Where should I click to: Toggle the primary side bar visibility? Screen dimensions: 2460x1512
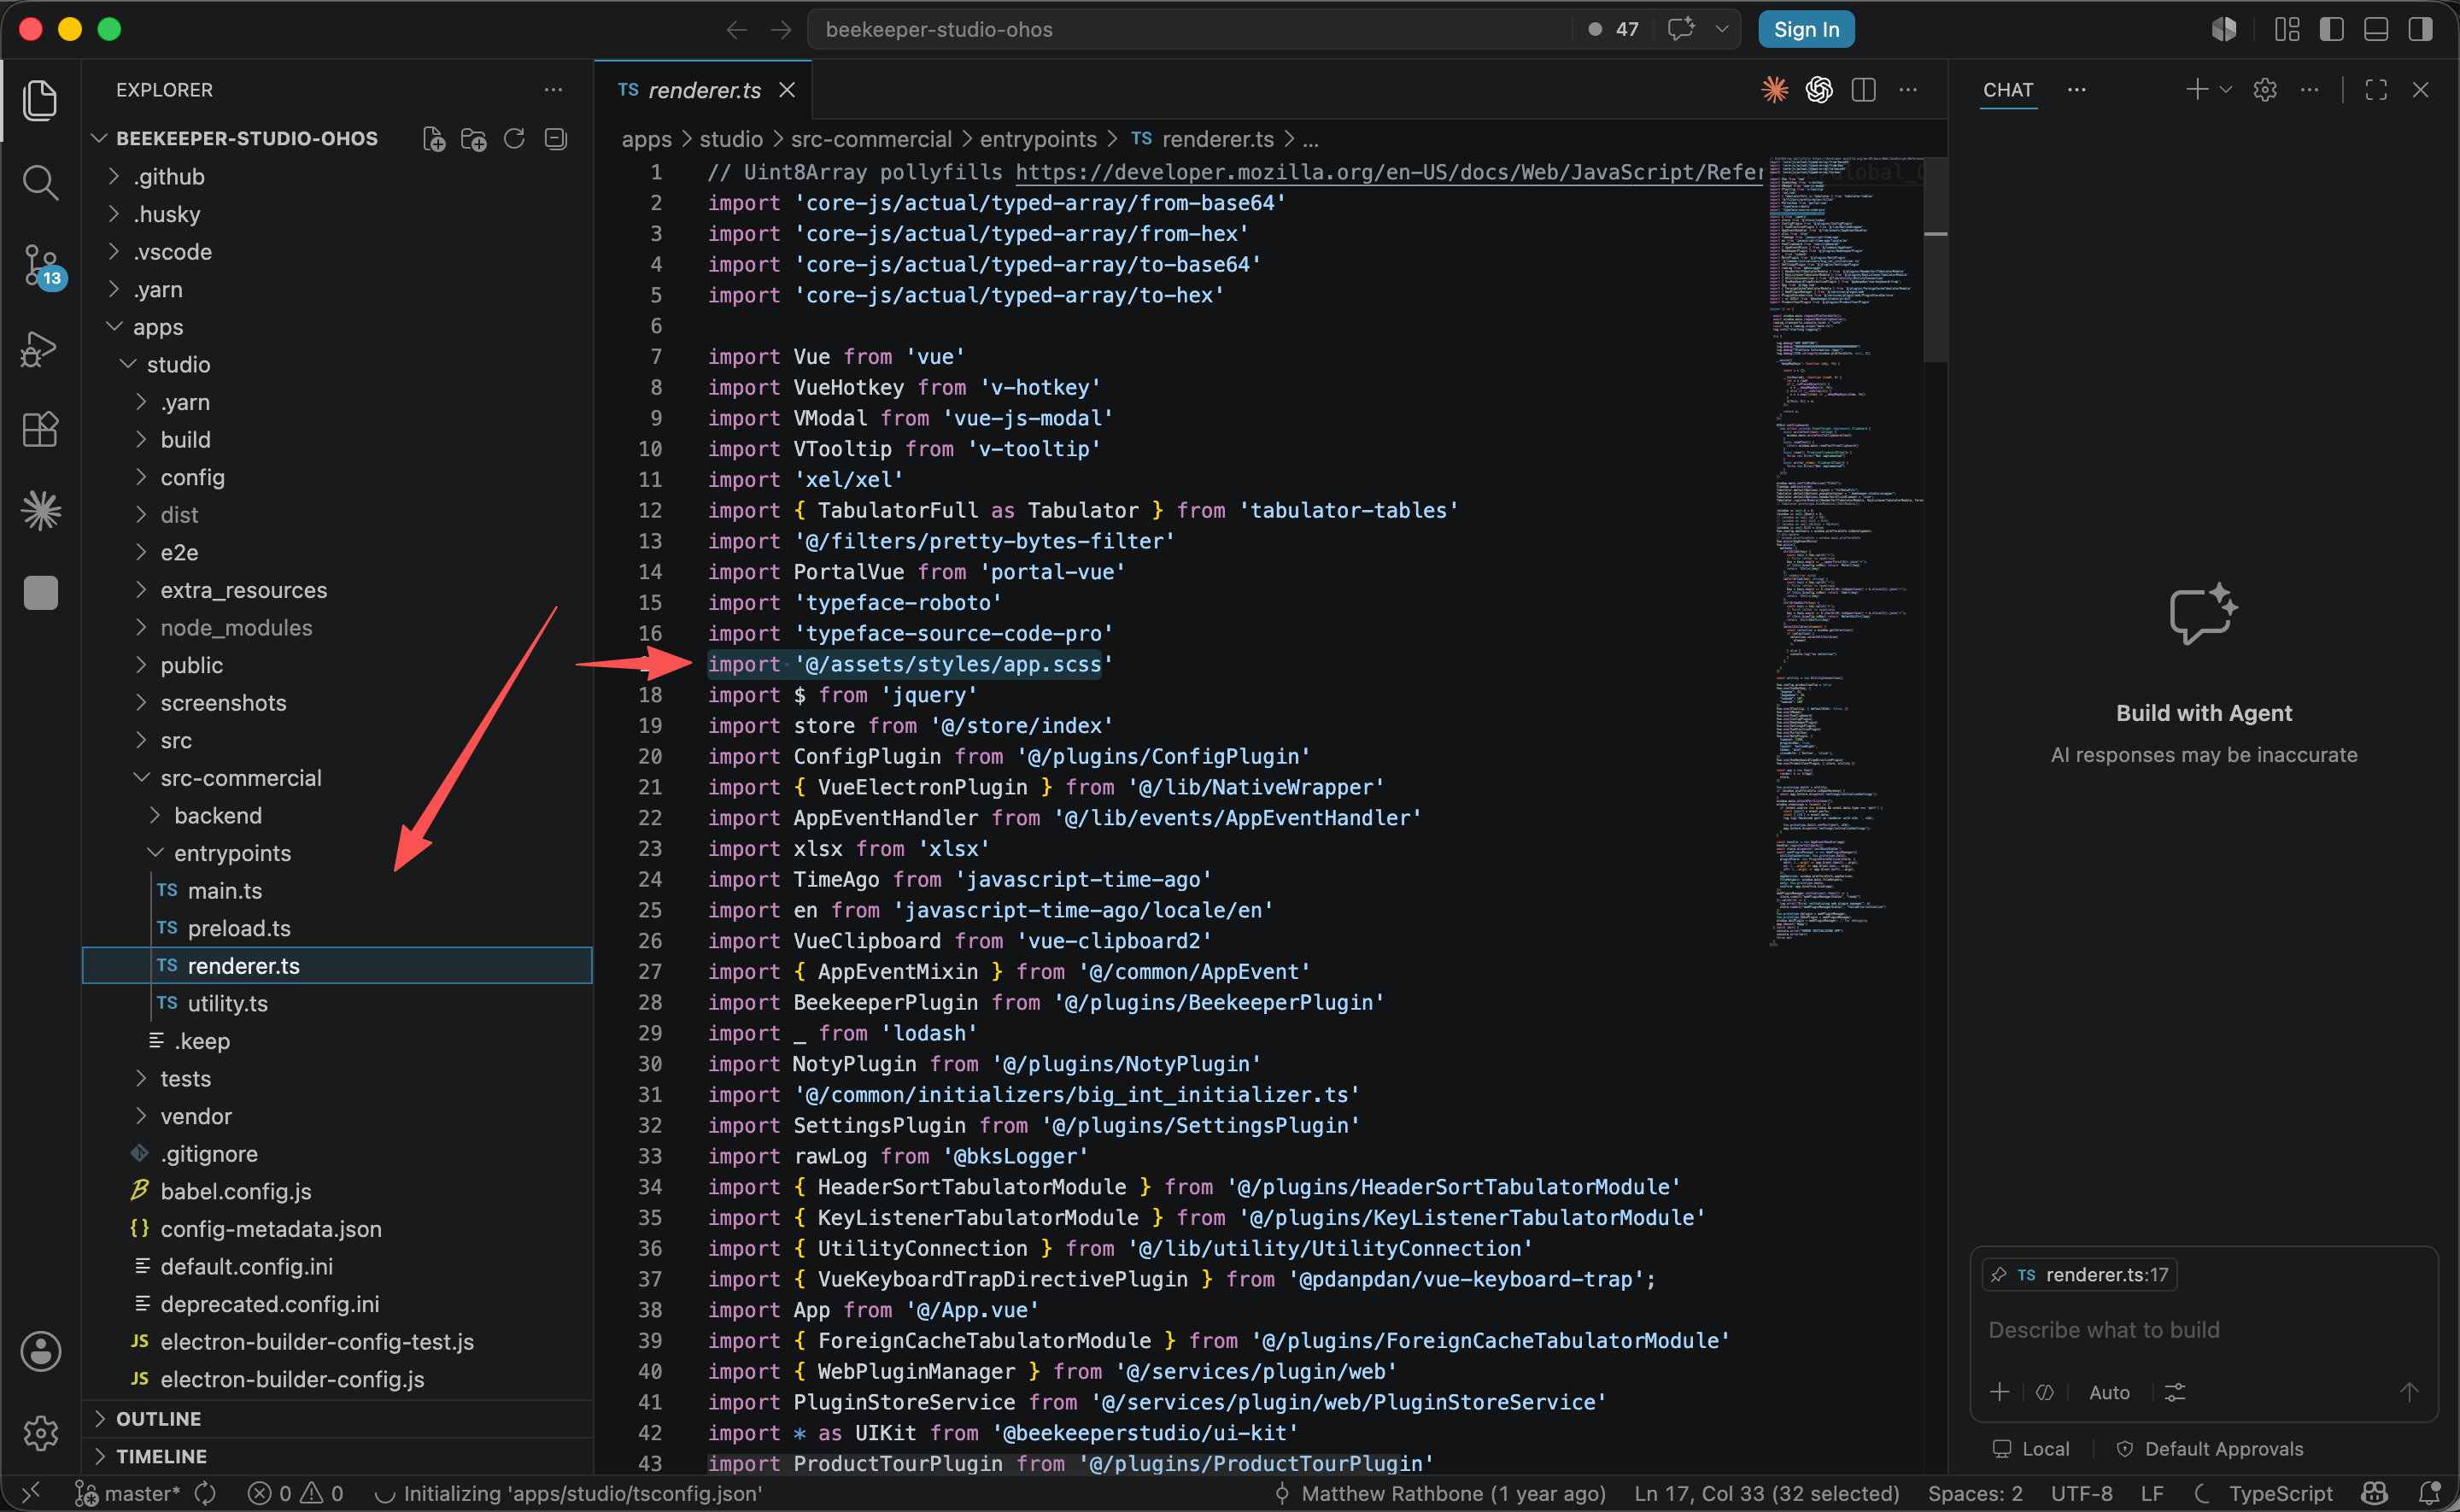[2332, 29]
